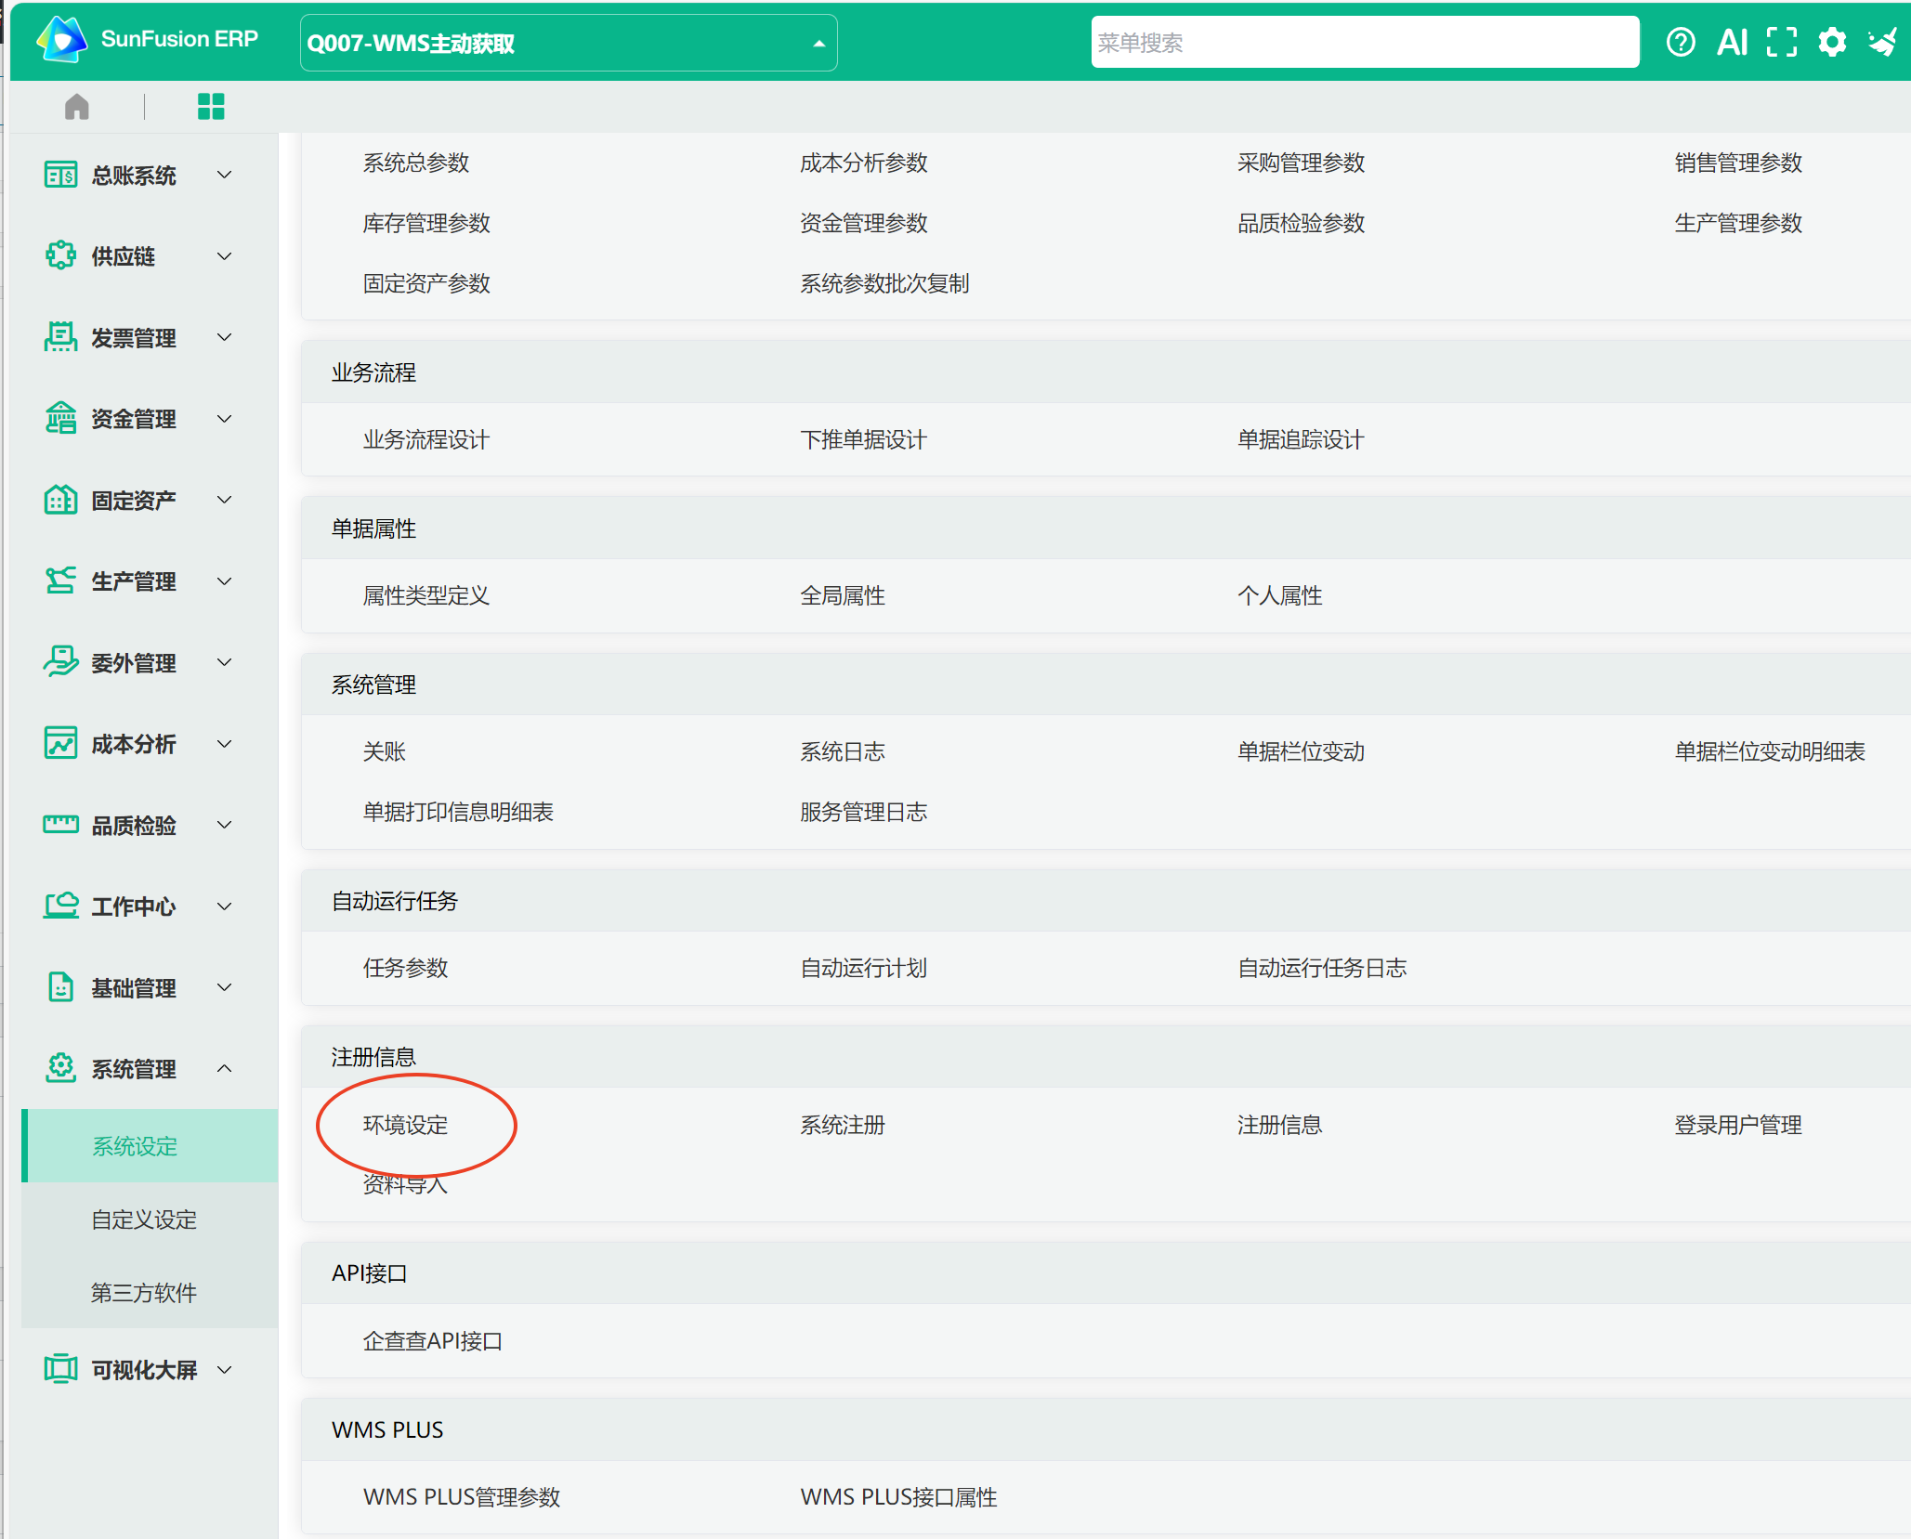The height and width of the screenshot is (1539, 1911).
Task: Click the 基础管理 document icon
Action: point(60,987)
